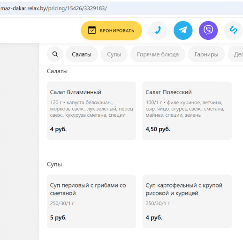
Task: Open the Горячие блюда category tab
Action: point(158,54)
